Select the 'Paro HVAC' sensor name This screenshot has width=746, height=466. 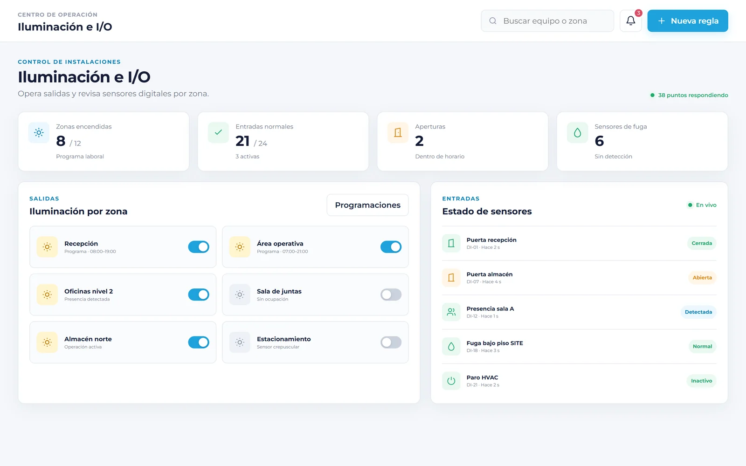coord(483,377)
